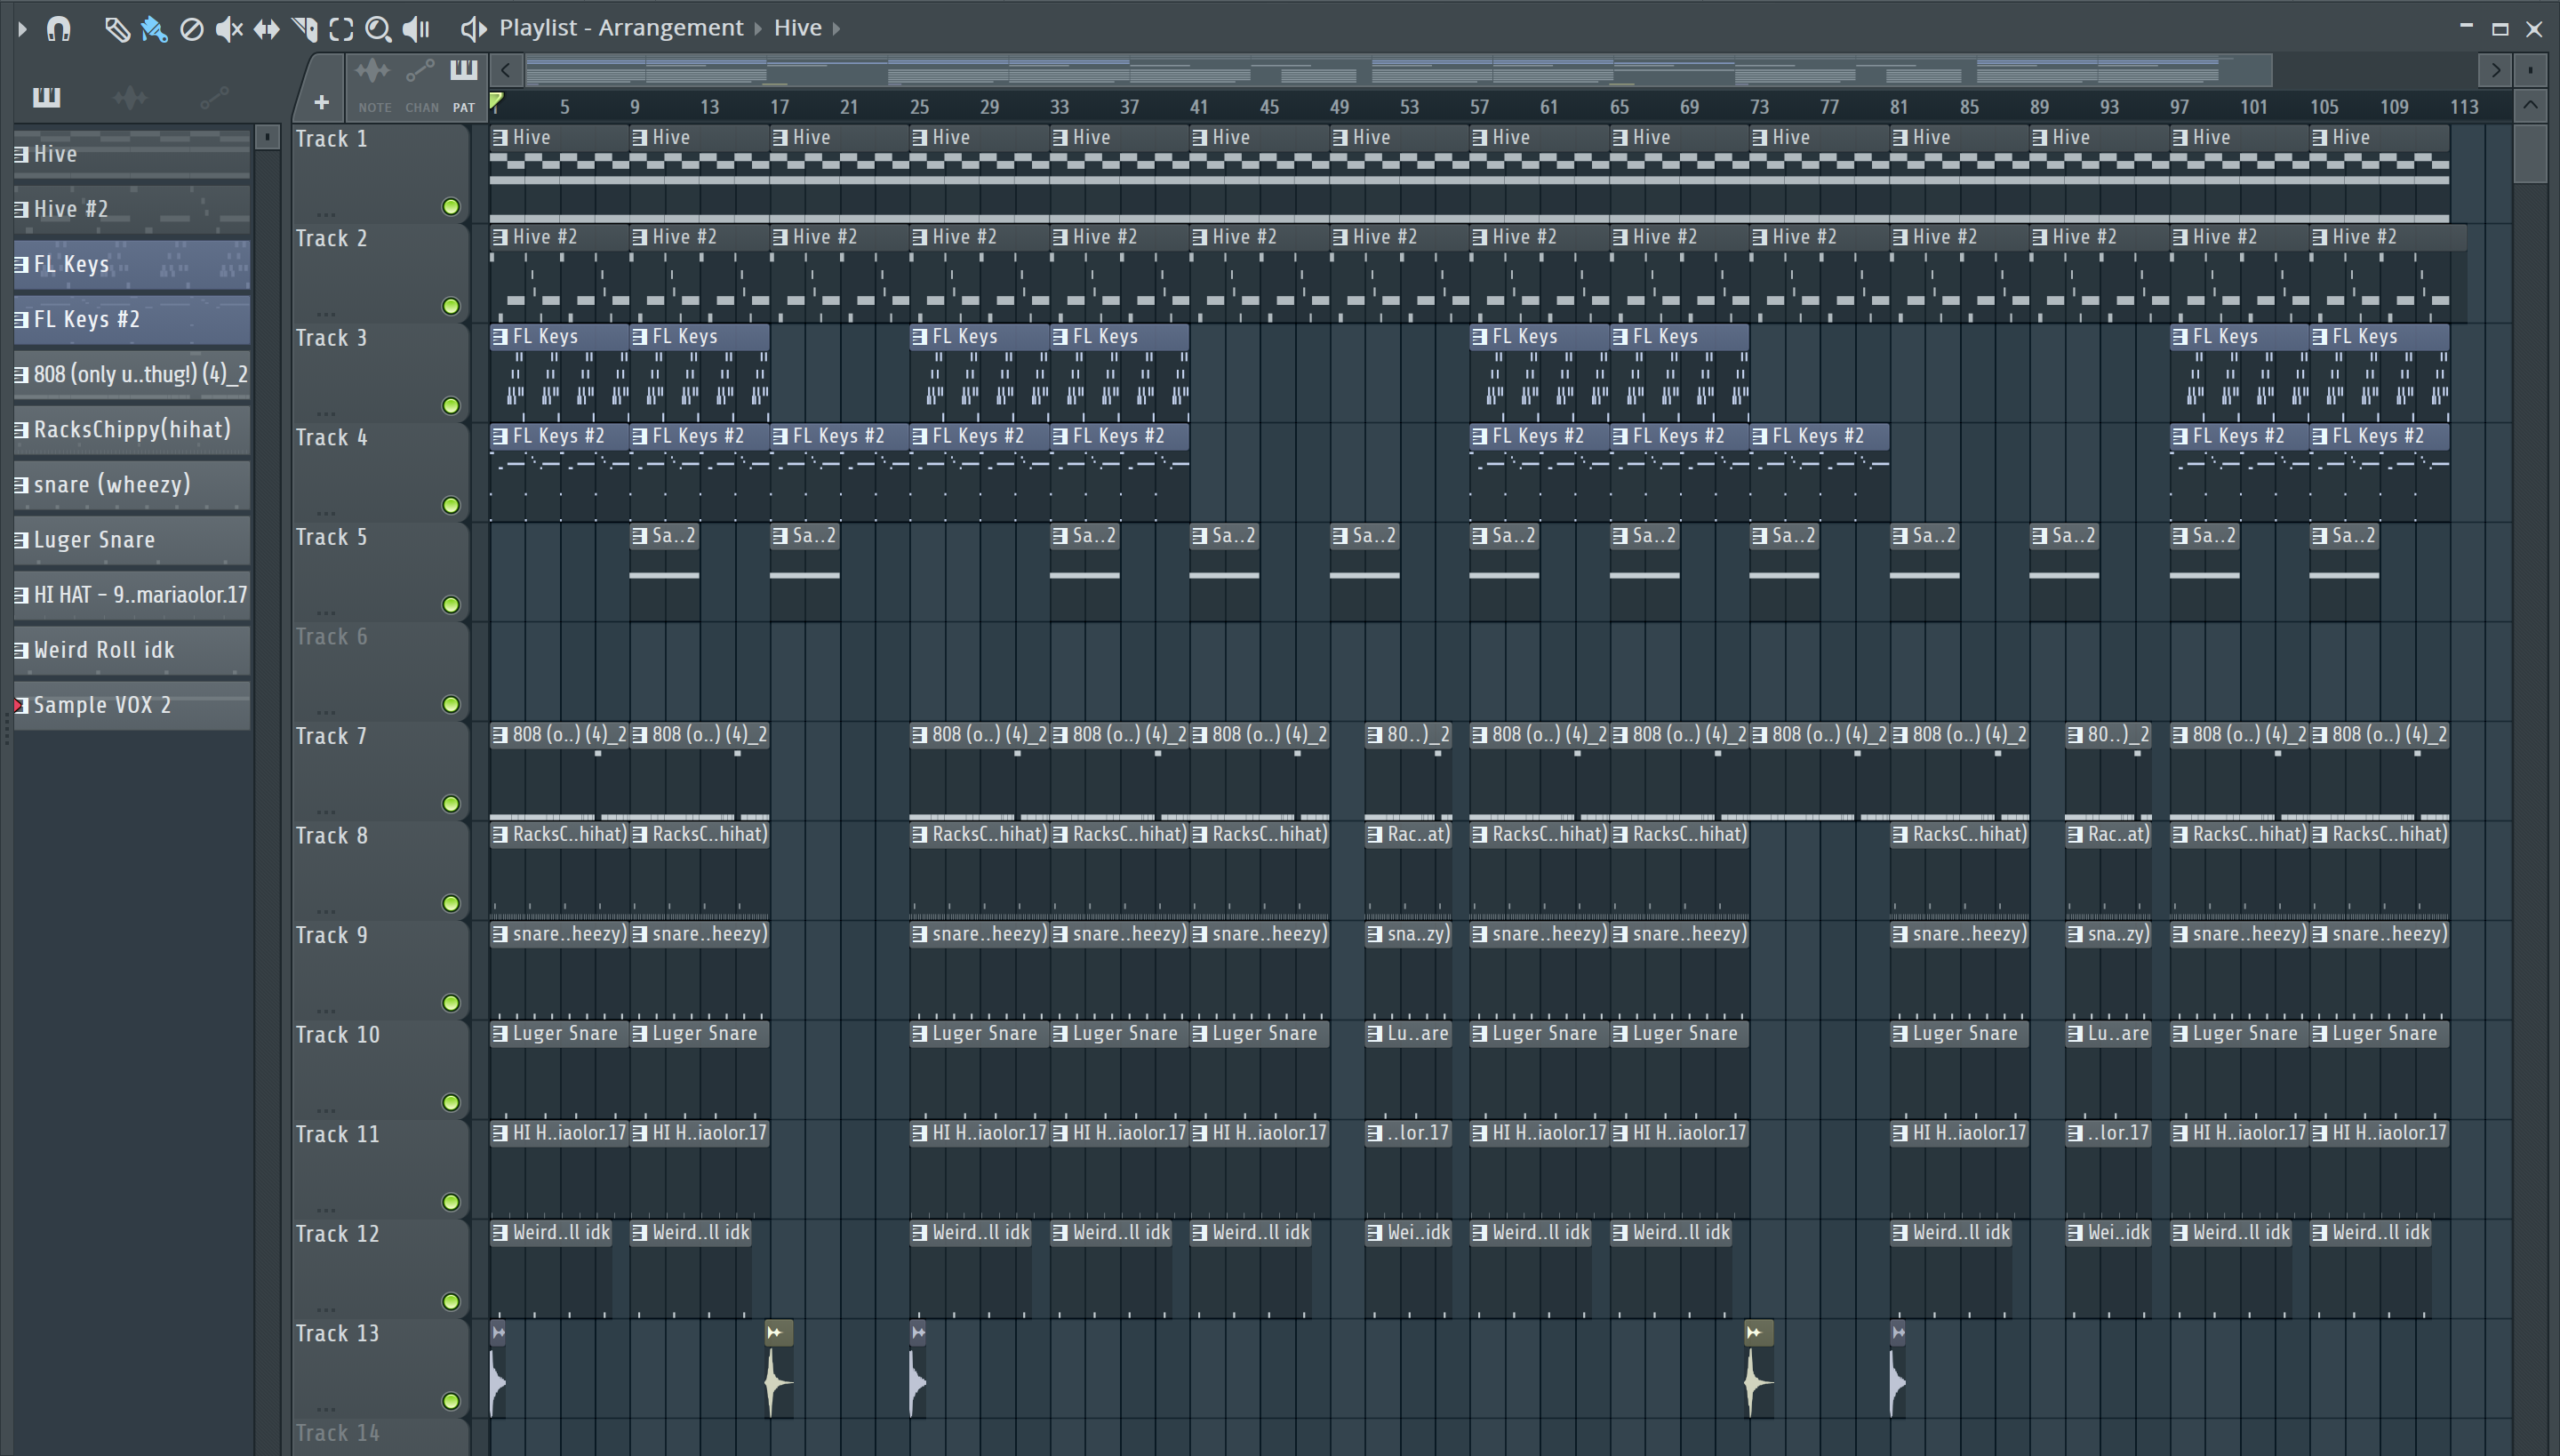Screen dimensions: 2560x1456
Task: Select the RacksChippy(hihat) pattern
Action: (x=132, y=429)
